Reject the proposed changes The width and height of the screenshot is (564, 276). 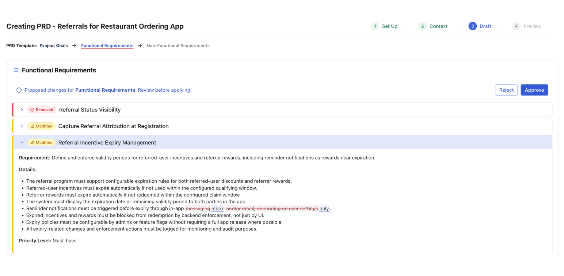tap(506, 90)
